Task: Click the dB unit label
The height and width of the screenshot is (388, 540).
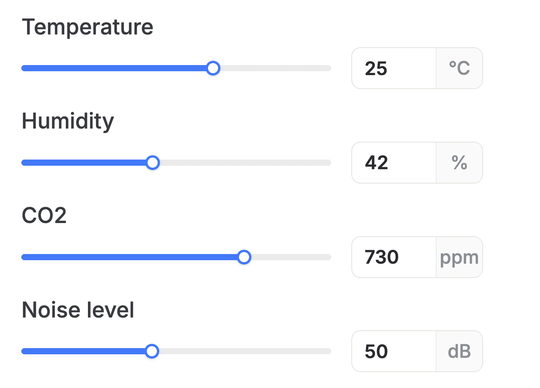Action: 459,351
